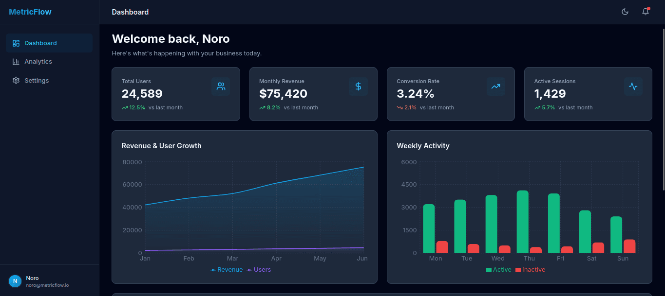Click Friday's green Active bar
The height and width of the screenshot is (296, 665).
coord(554,223)
